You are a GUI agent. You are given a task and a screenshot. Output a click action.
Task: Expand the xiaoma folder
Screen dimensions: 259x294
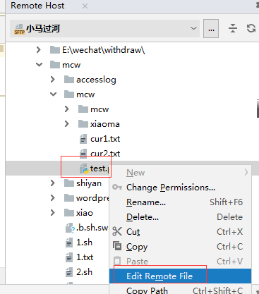click(x=67, y=124)
